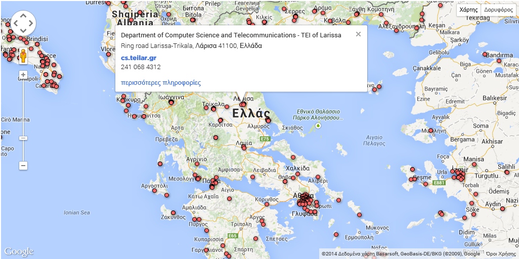Screen dimensions: 519x259
Task: Click the Alonnisos marine park icon
Action: click(x=318, y=125)
